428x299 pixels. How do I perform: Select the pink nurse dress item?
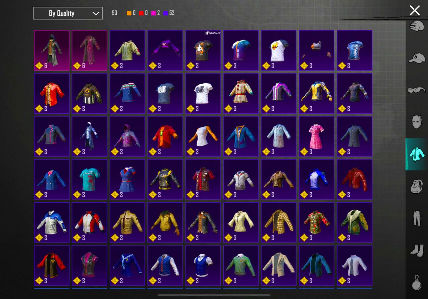click(x=316, y=136)
